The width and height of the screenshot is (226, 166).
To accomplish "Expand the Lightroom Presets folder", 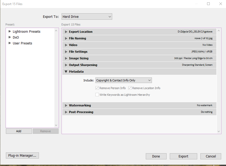I will tap(10, 32).
